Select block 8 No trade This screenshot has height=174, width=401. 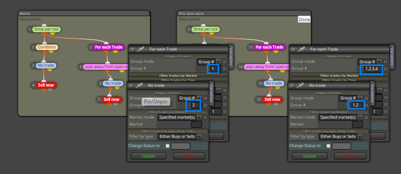click(x=113, y=83)
